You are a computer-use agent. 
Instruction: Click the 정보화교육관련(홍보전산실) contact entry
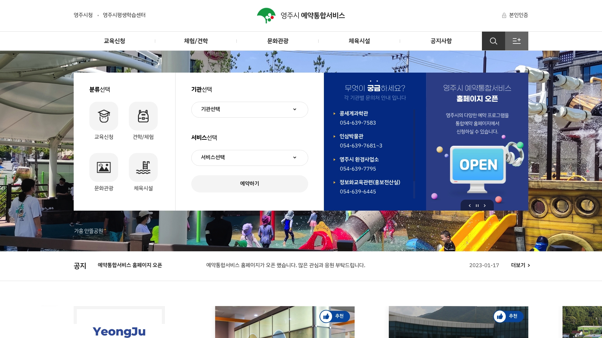[370, 182]
